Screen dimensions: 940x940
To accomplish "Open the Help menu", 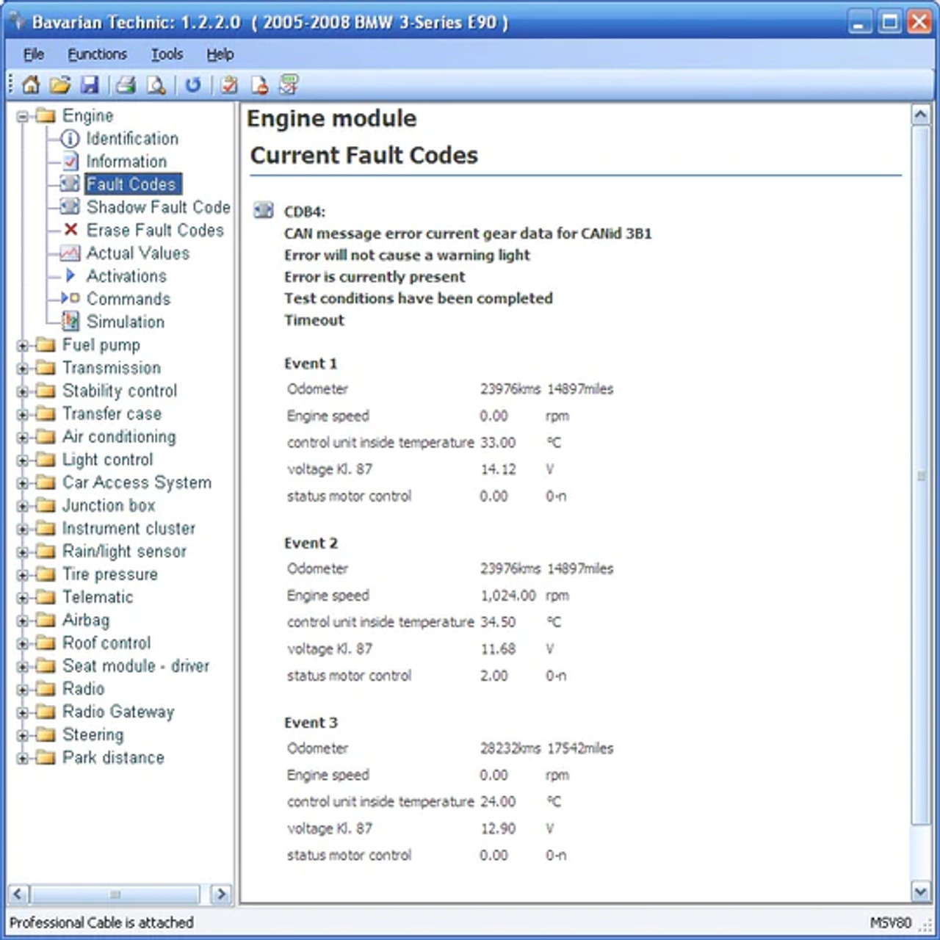I will coord(220,54).
